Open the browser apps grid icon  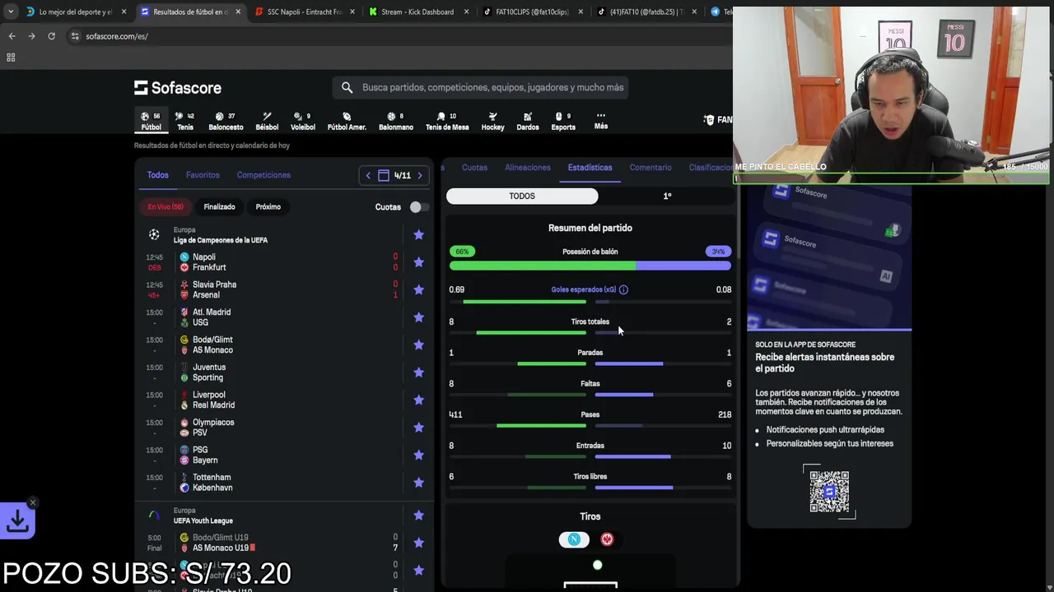tap(11, 58)
